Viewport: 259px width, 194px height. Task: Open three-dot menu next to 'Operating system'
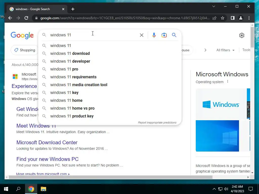coord(228,82)
